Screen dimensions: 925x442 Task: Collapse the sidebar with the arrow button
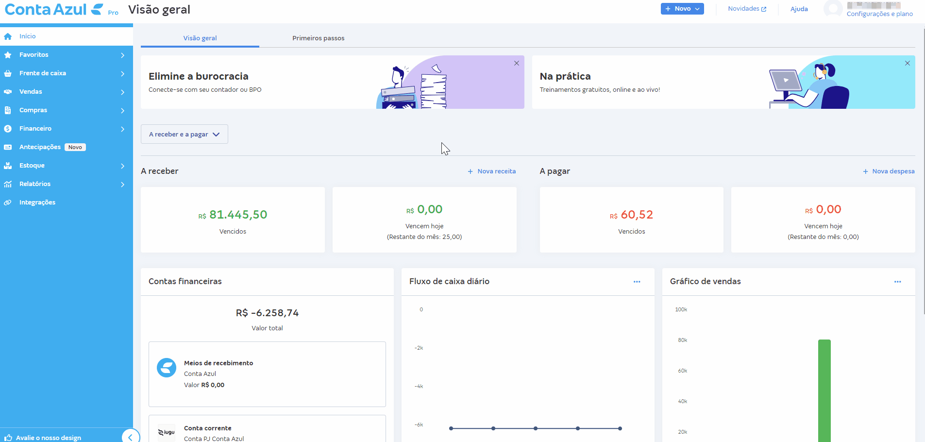(130, 437)
